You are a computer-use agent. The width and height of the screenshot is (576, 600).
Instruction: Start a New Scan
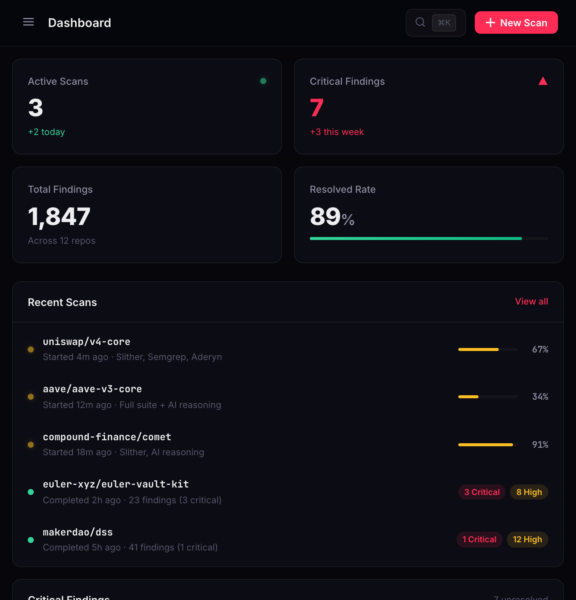pos(516,23)
